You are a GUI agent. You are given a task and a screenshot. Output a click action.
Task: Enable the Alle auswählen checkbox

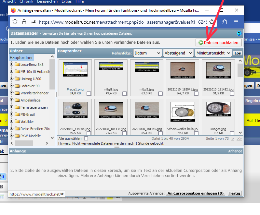(86, 138)
